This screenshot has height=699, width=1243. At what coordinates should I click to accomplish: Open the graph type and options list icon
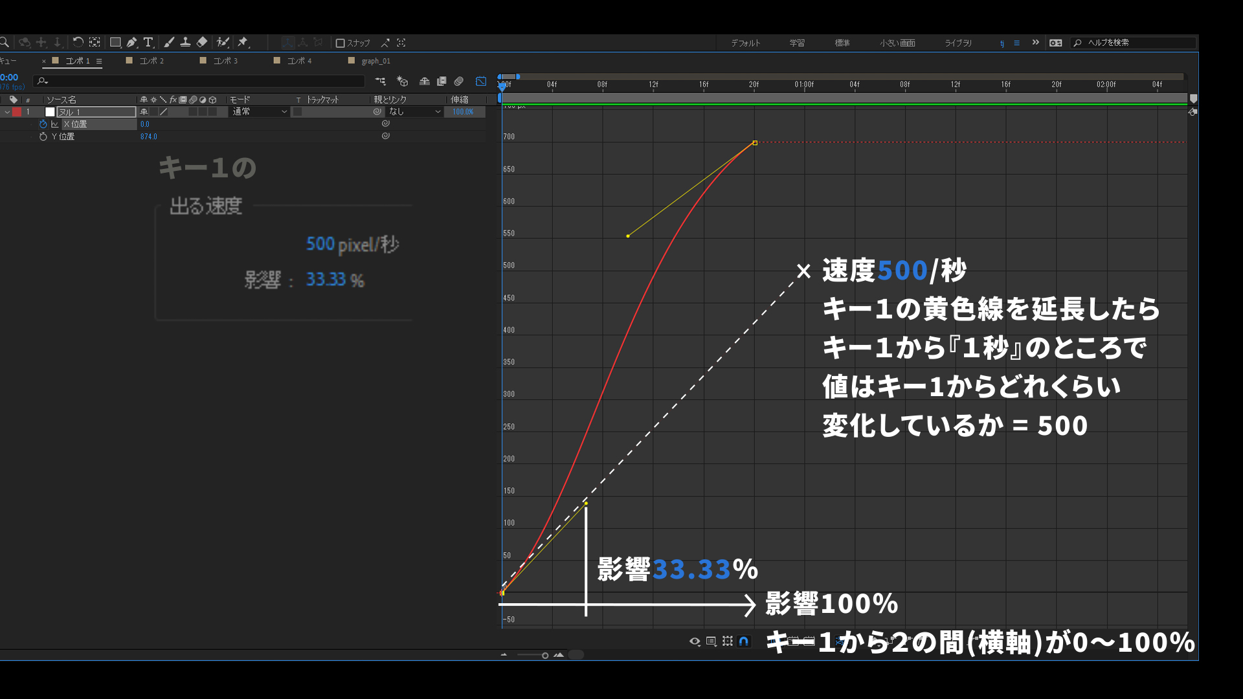click(x=711, y=641)
